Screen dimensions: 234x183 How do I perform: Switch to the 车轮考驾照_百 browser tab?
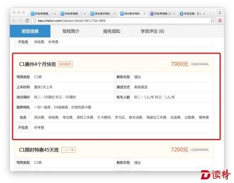click(x=162, y=14)
